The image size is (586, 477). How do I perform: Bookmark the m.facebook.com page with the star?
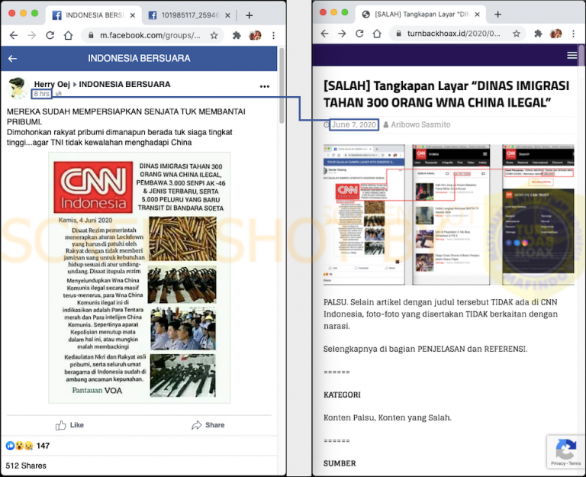214,36
